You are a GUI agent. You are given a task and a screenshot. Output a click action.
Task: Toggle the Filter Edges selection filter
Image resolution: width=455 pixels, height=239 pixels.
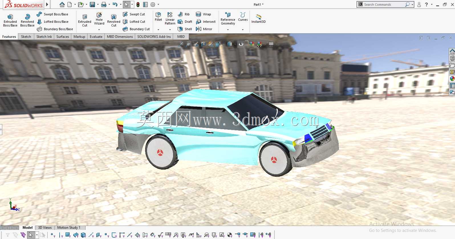pos(60,235)
